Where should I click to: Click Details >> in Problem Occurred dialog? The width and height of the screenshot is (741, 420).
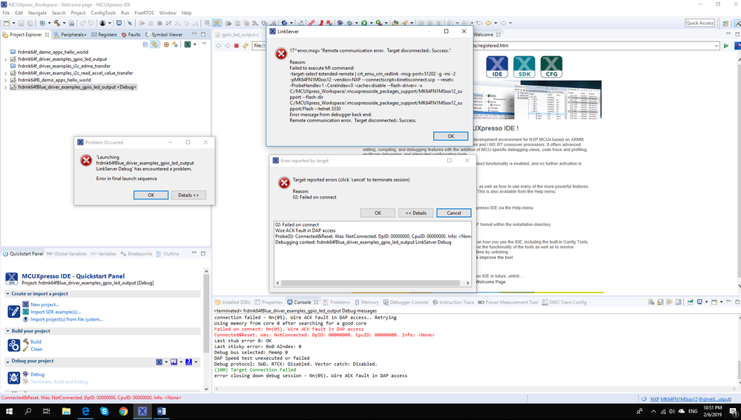pos(188,195)
